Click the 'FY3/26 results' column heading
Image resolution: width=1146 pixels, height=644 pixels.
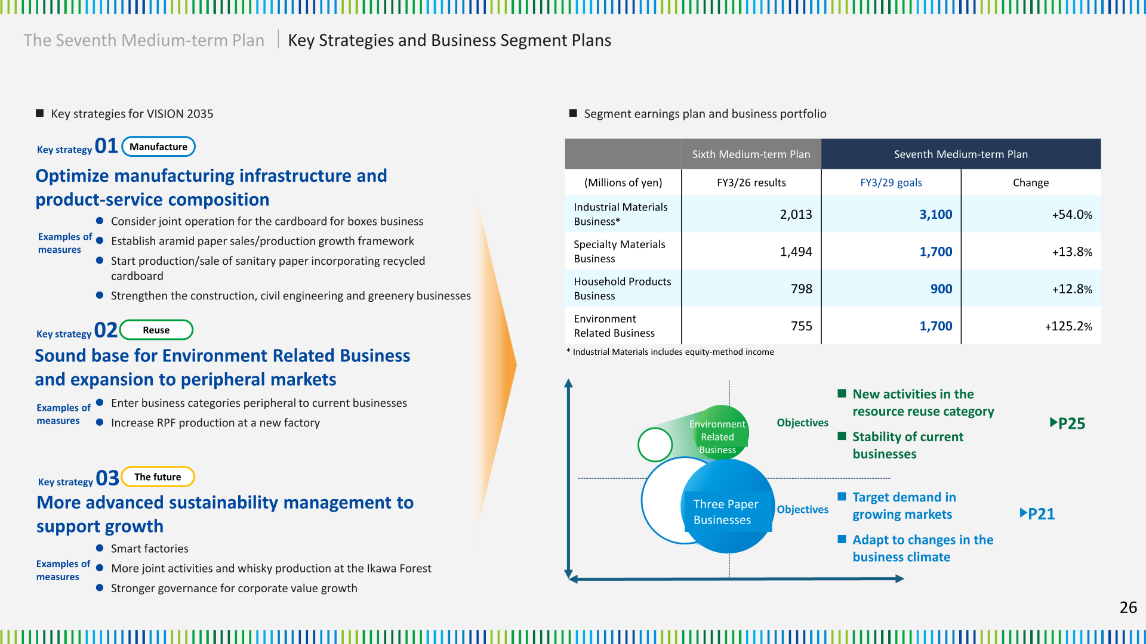point(751,182)
